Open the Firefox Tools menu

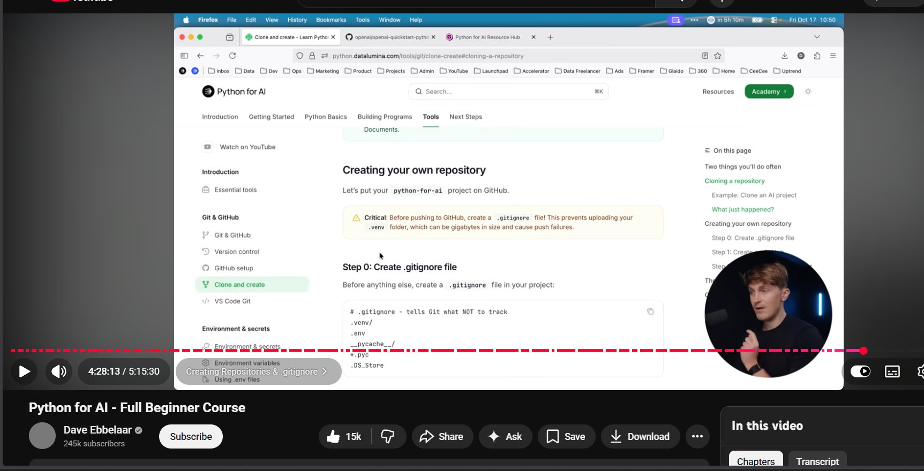[x=363, y=20]
